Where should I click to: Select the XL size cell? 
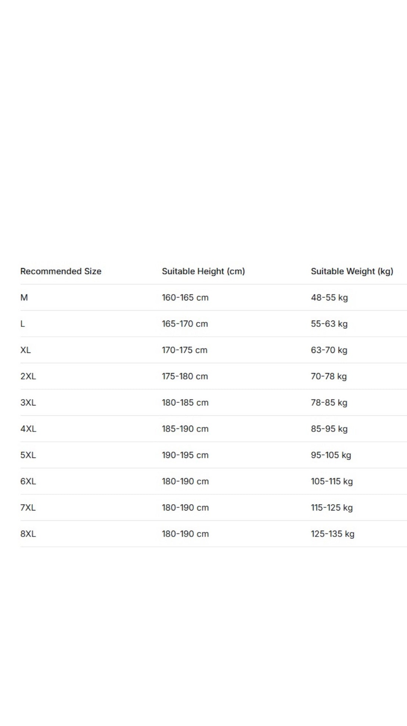26,350
